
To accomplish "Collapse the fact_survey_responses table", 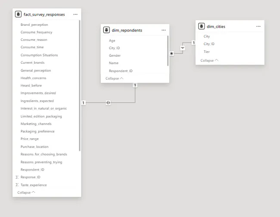I will point(26,192).
